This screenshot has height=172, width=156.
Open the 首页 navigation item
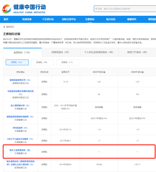coord(6,19)
